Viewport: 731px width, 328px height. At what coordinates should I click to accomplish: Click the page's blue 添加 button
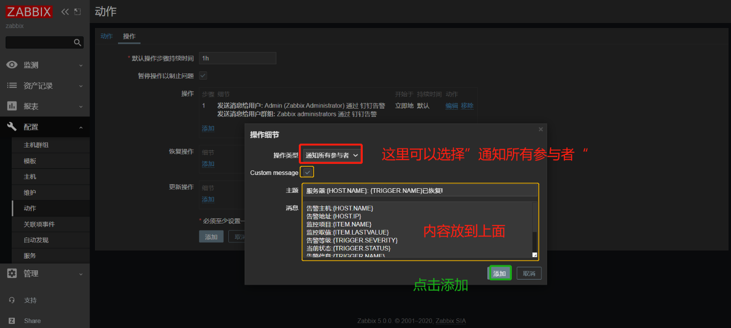click(211, 237)
